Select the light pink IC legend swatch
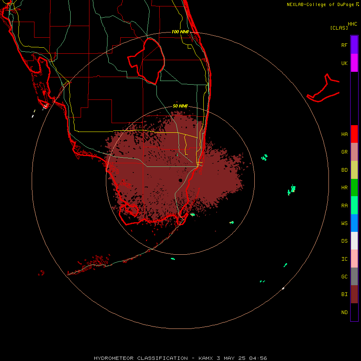Image resolution: width=361 pixels, height=361 pixels. click(354, 259)
